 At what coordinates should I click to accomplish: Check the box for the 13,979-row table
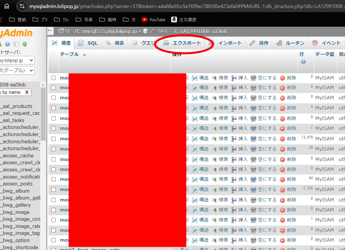(x=54, y=139)
